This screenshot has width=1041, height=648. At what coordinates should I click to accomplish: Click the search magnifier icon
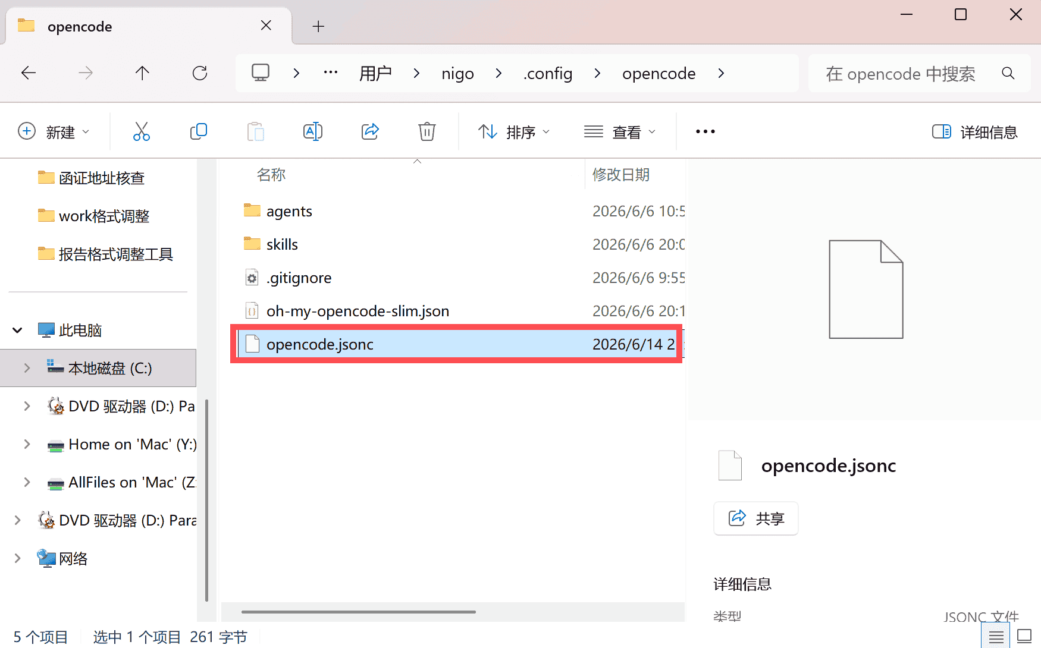coord(1008,73)
